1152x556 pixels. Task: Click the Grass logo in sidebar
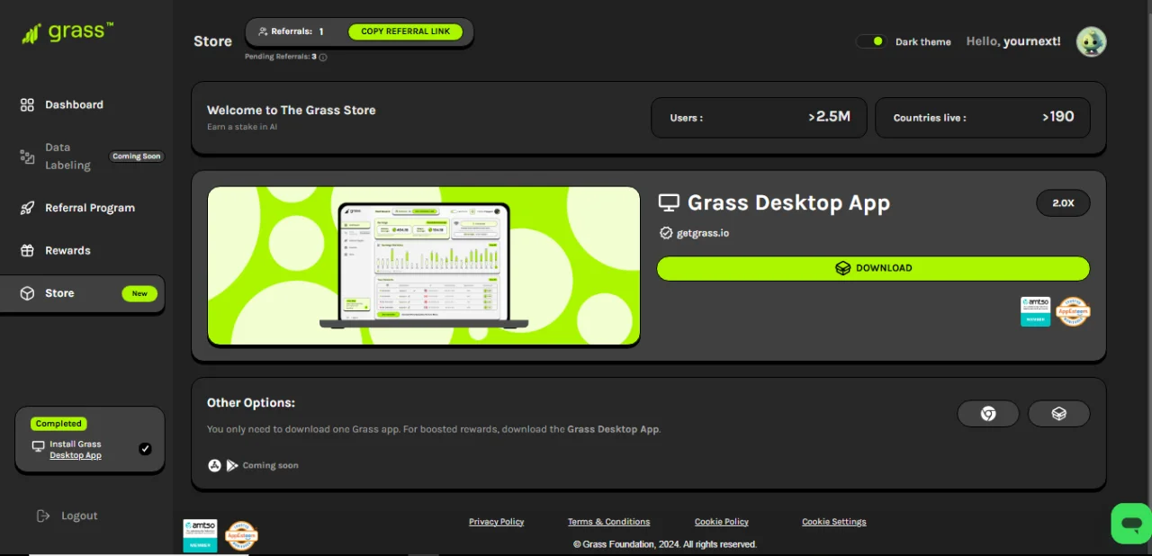pyautogui.click(x=68, y=32)
